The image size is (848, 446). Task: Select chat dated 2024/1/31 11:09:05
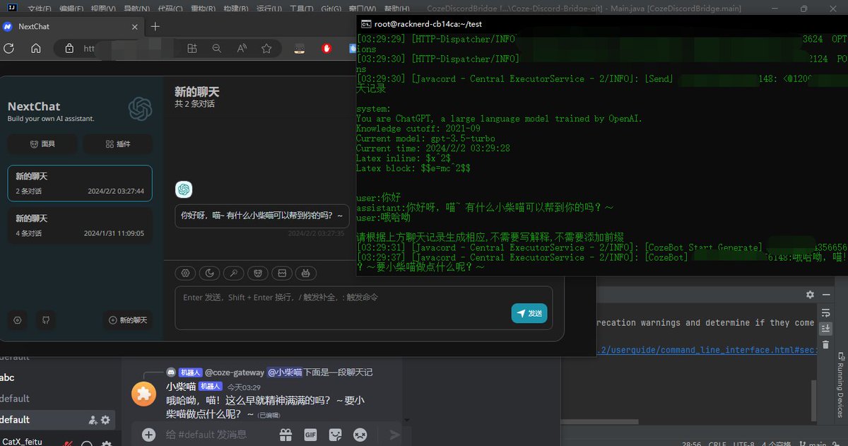(80, 225)
